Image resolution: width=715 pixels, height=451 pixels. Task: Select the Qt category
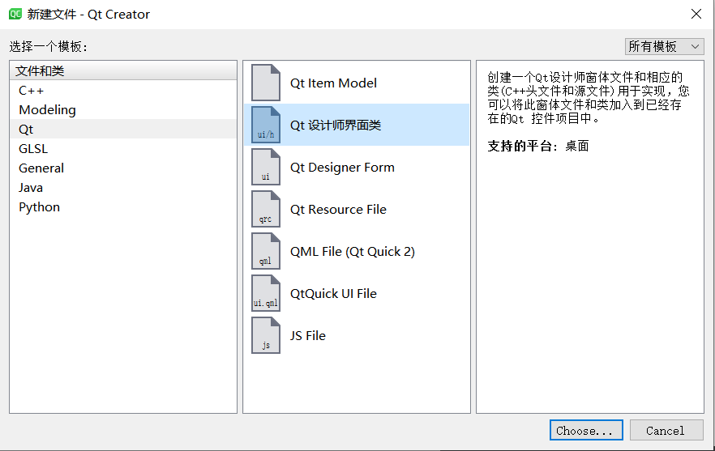(27, 130)
